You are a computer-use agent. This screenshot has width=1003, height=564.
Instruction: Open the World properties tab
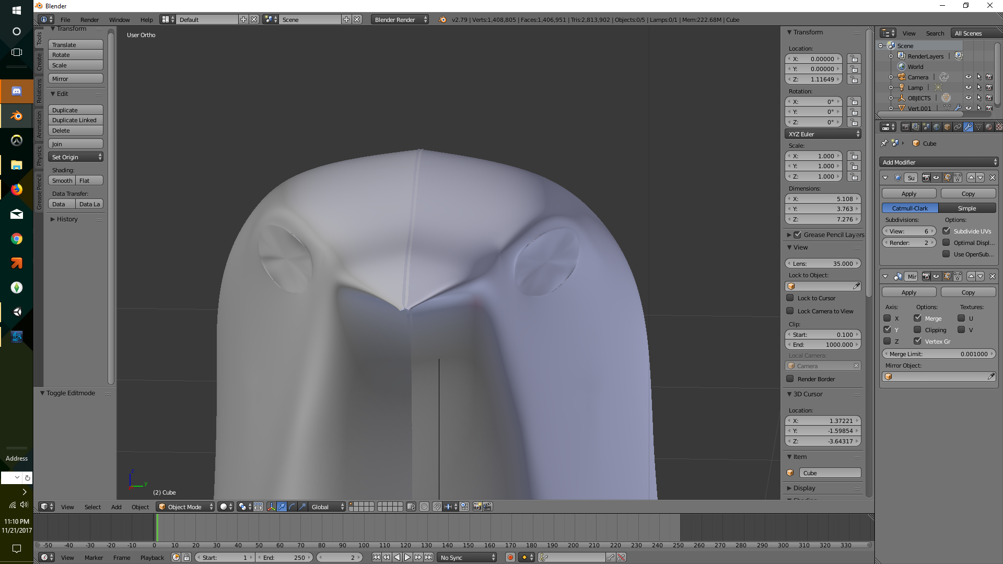[937, 127]
